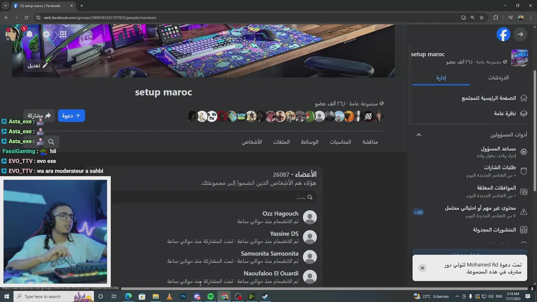Image resolution: width=537 pixels, height=302 pixels.
Task: Click the round arrow button beside Facebook logo
Action: [520, 34]
